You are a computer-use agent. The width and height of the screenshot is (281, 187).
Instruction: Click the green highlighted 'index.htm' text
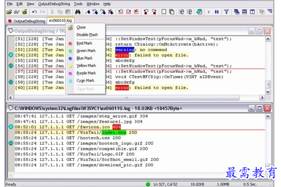(x=114, y=132)
